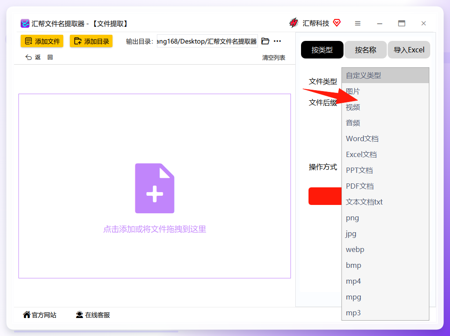Pick bmp from the list
Image resolution: width=450 pixels, height=336 pixels.
[x=385, y=265]
